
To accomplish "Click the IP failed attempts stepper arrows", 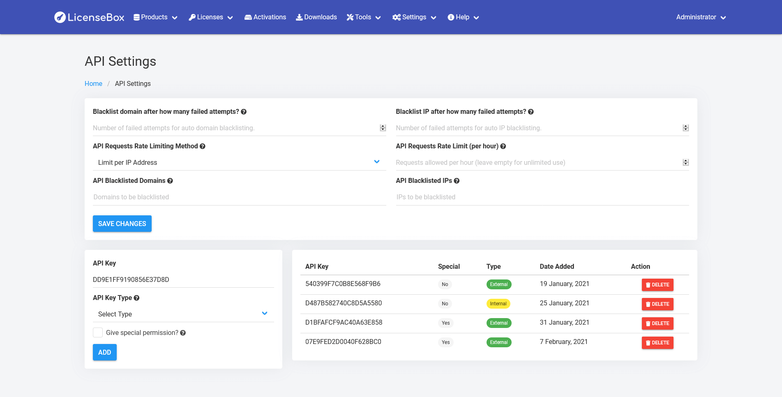I will tap(686, 128).
